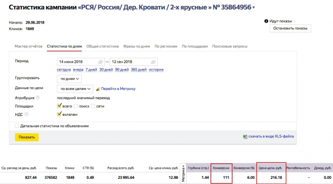
Task: Choose the 365 дней period link
Action: (x=139, y=70)
